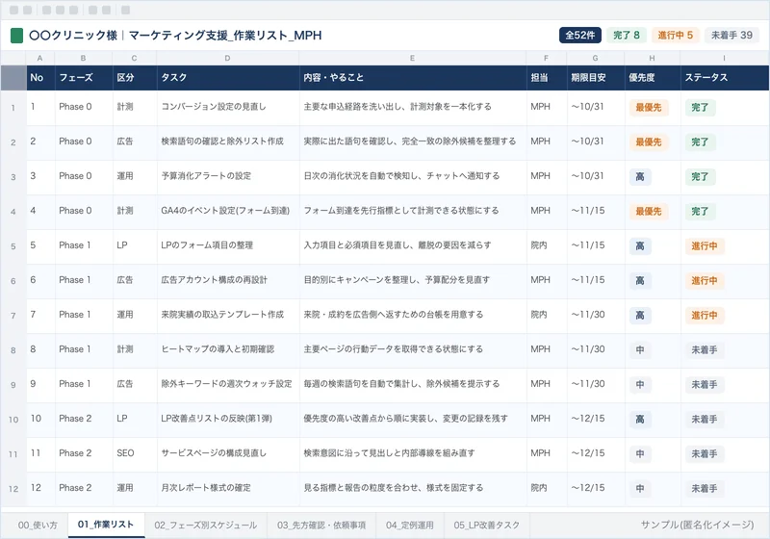
Task: Click ~11/30 deadline cell in row 7
Action: [596, 315]
